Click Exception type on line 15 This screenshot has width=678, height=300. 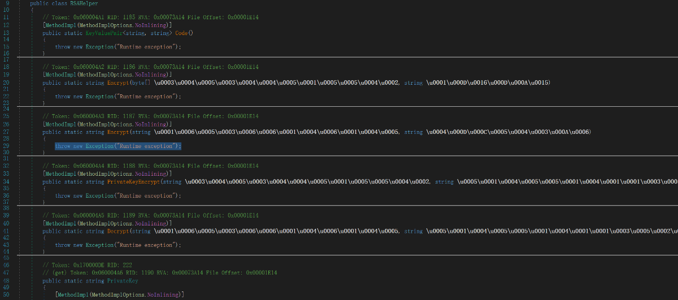point(99,47)
